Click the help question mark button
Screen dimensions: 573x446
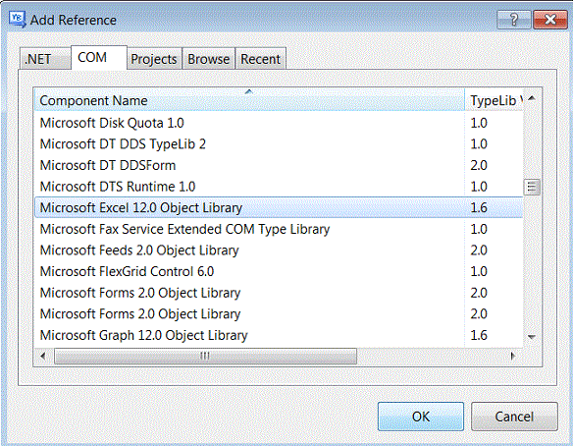tap(513, 20)
